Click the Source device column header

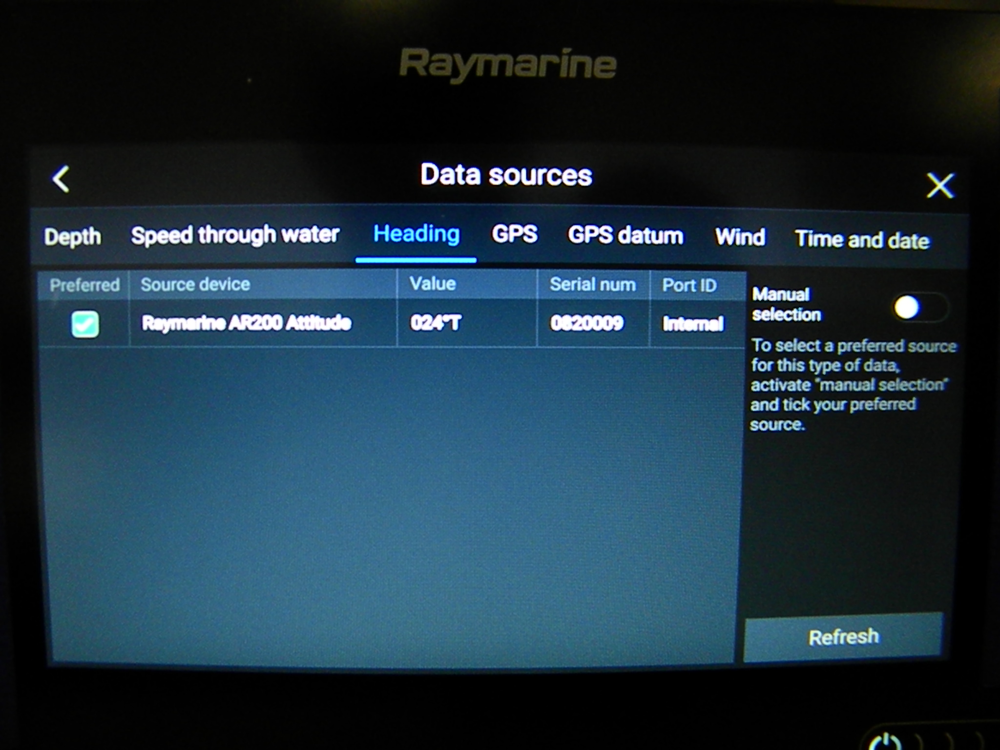194,284
